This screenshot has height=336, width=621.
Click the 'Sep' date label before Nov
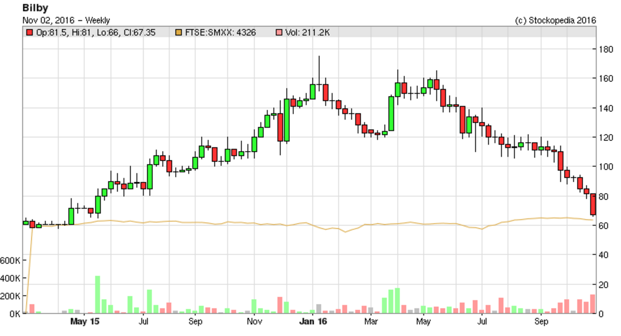tap(195, 322)
